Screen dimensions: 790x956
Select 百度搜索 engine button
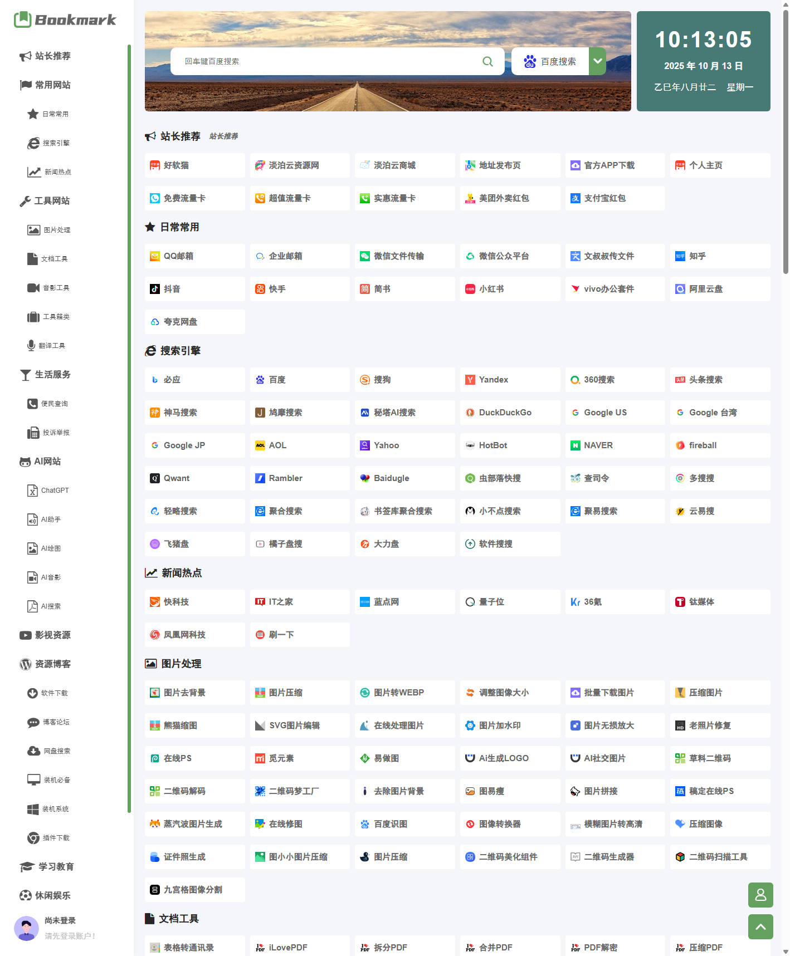pos(550,61)
